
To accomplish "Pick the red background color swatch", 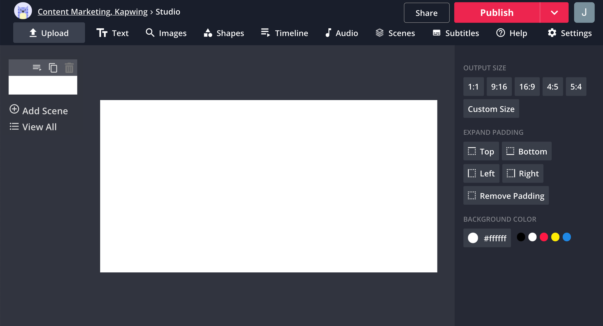I will 544,237.
